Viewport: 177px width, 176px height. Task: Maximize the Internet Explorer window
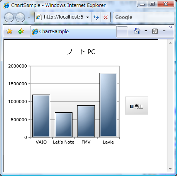(x=152, y=4)
